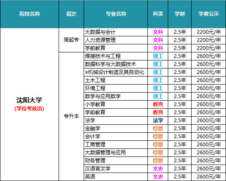Image resolution: width=226 pixels, height=181 pixels.
Task: Click 文史 in the 汉语言文学 row
Action: point(158,169)
